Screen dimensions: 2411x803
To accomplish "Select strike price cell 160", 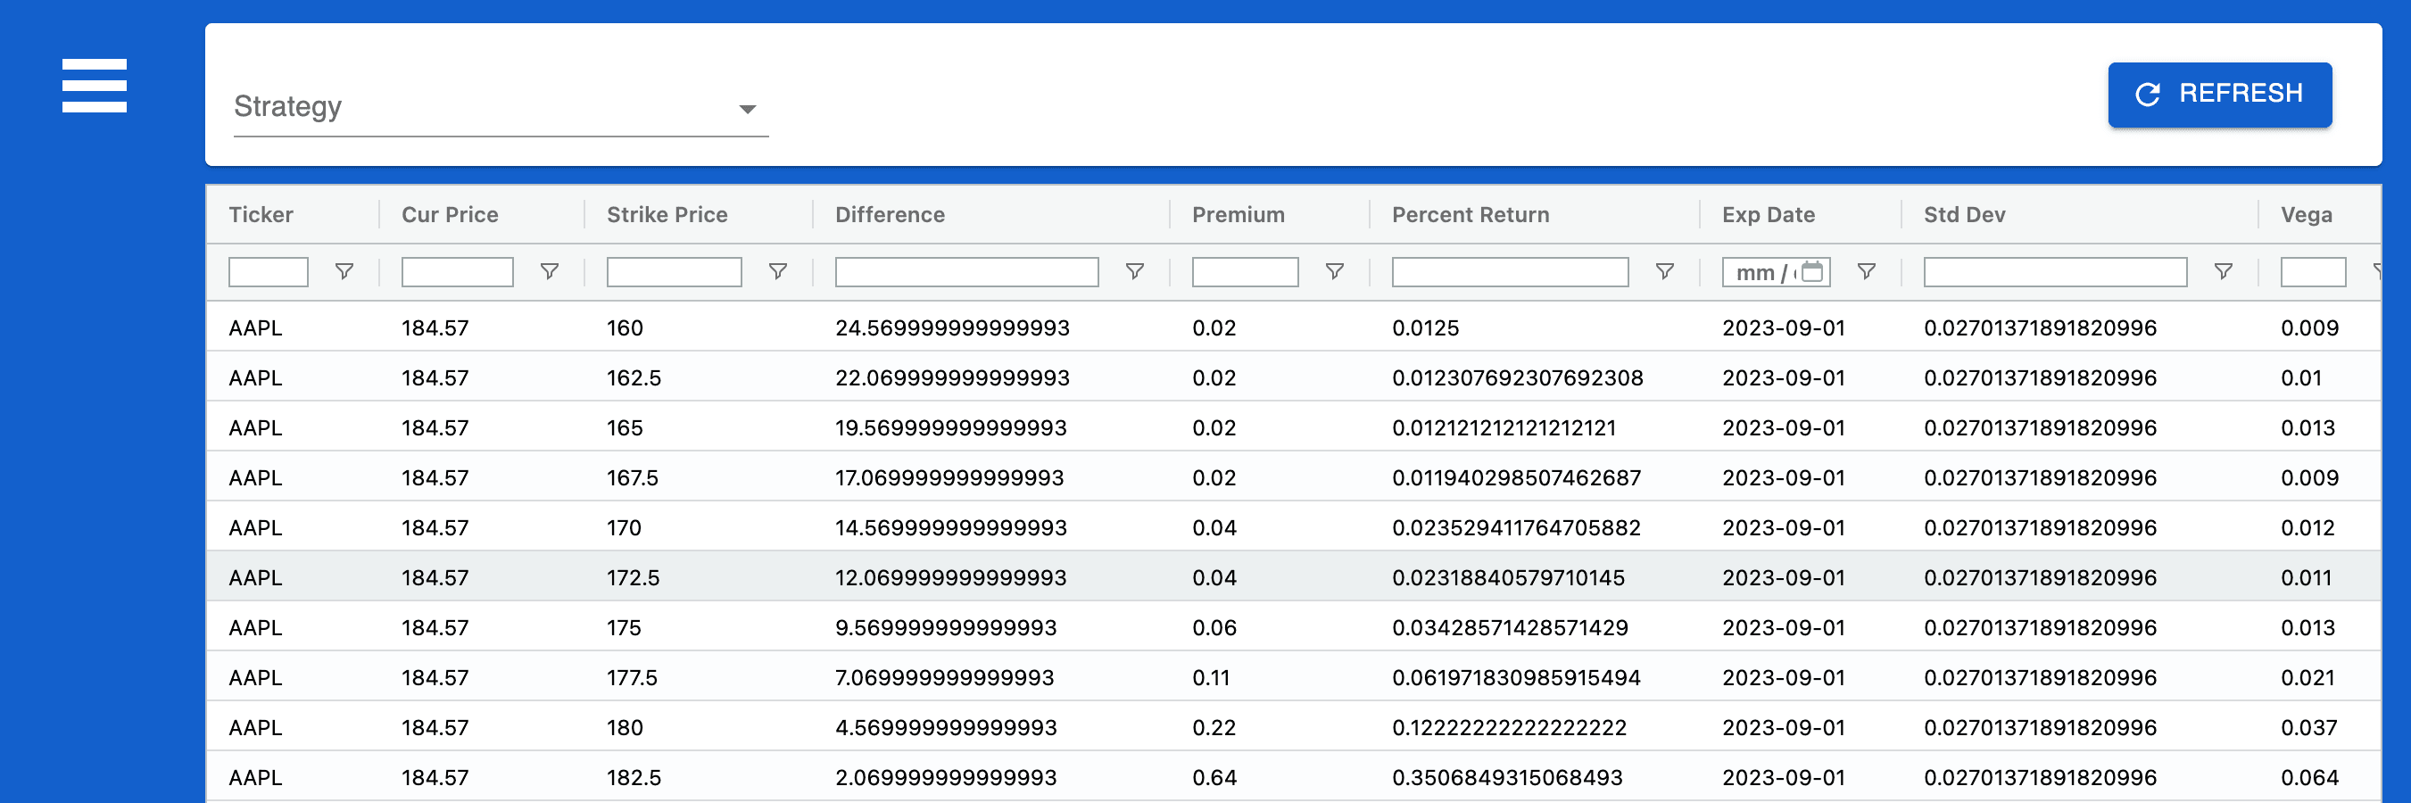I will [626, 327].
